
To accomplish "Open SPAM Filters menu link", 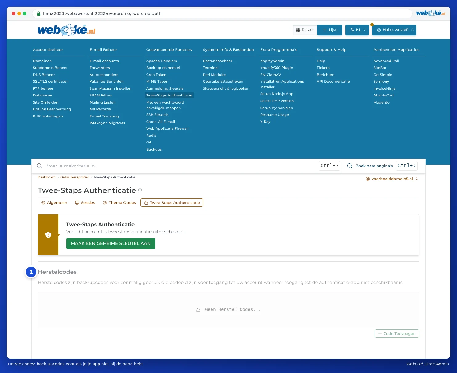I will (x=101, y=95).
